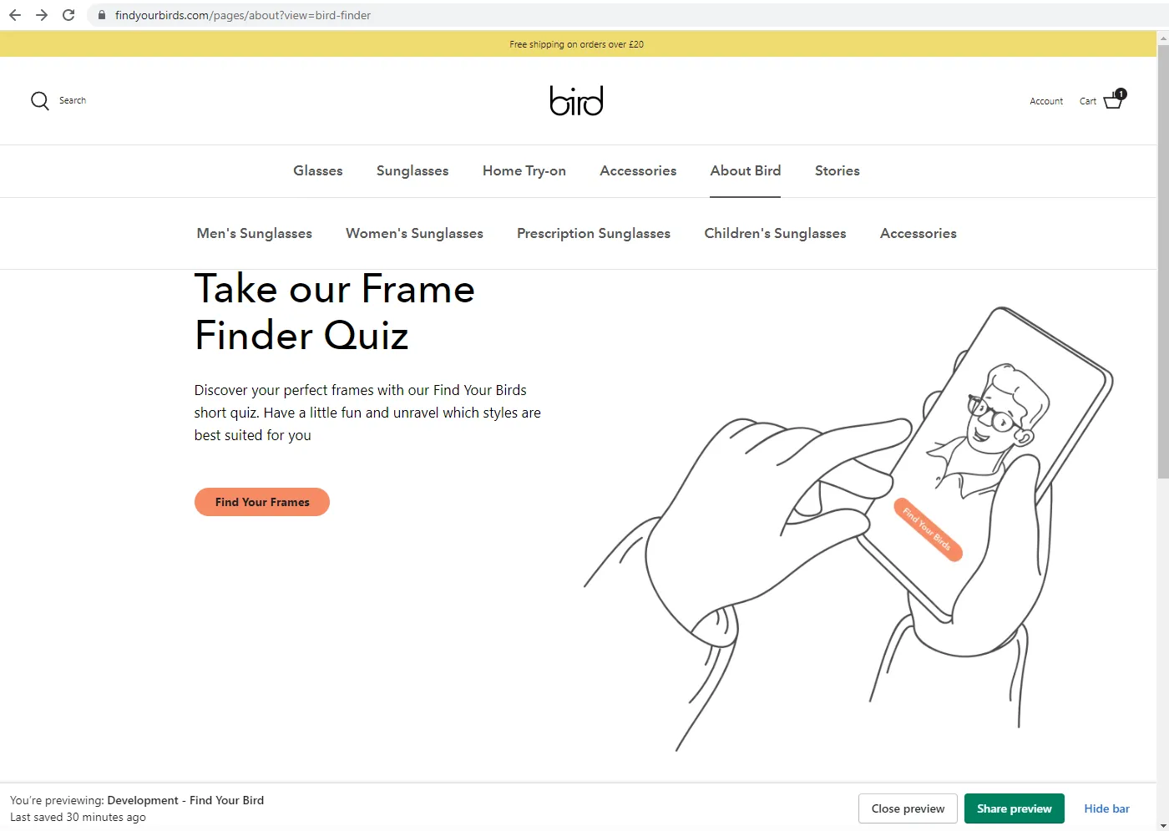This screenshot has height=831, width=1169.
Task: Click the browser forward arrow
Action: tap(42, 15)
